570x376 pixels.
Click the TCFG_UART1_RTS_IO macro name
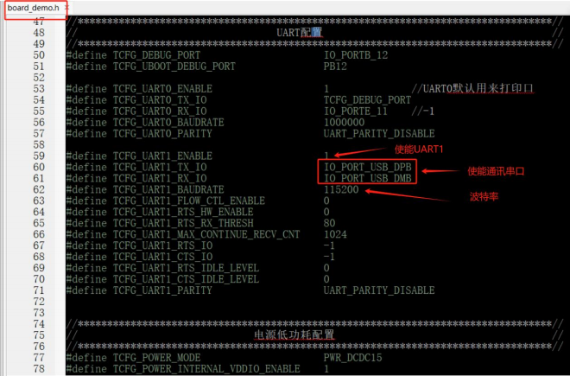[x=162, y=245]
